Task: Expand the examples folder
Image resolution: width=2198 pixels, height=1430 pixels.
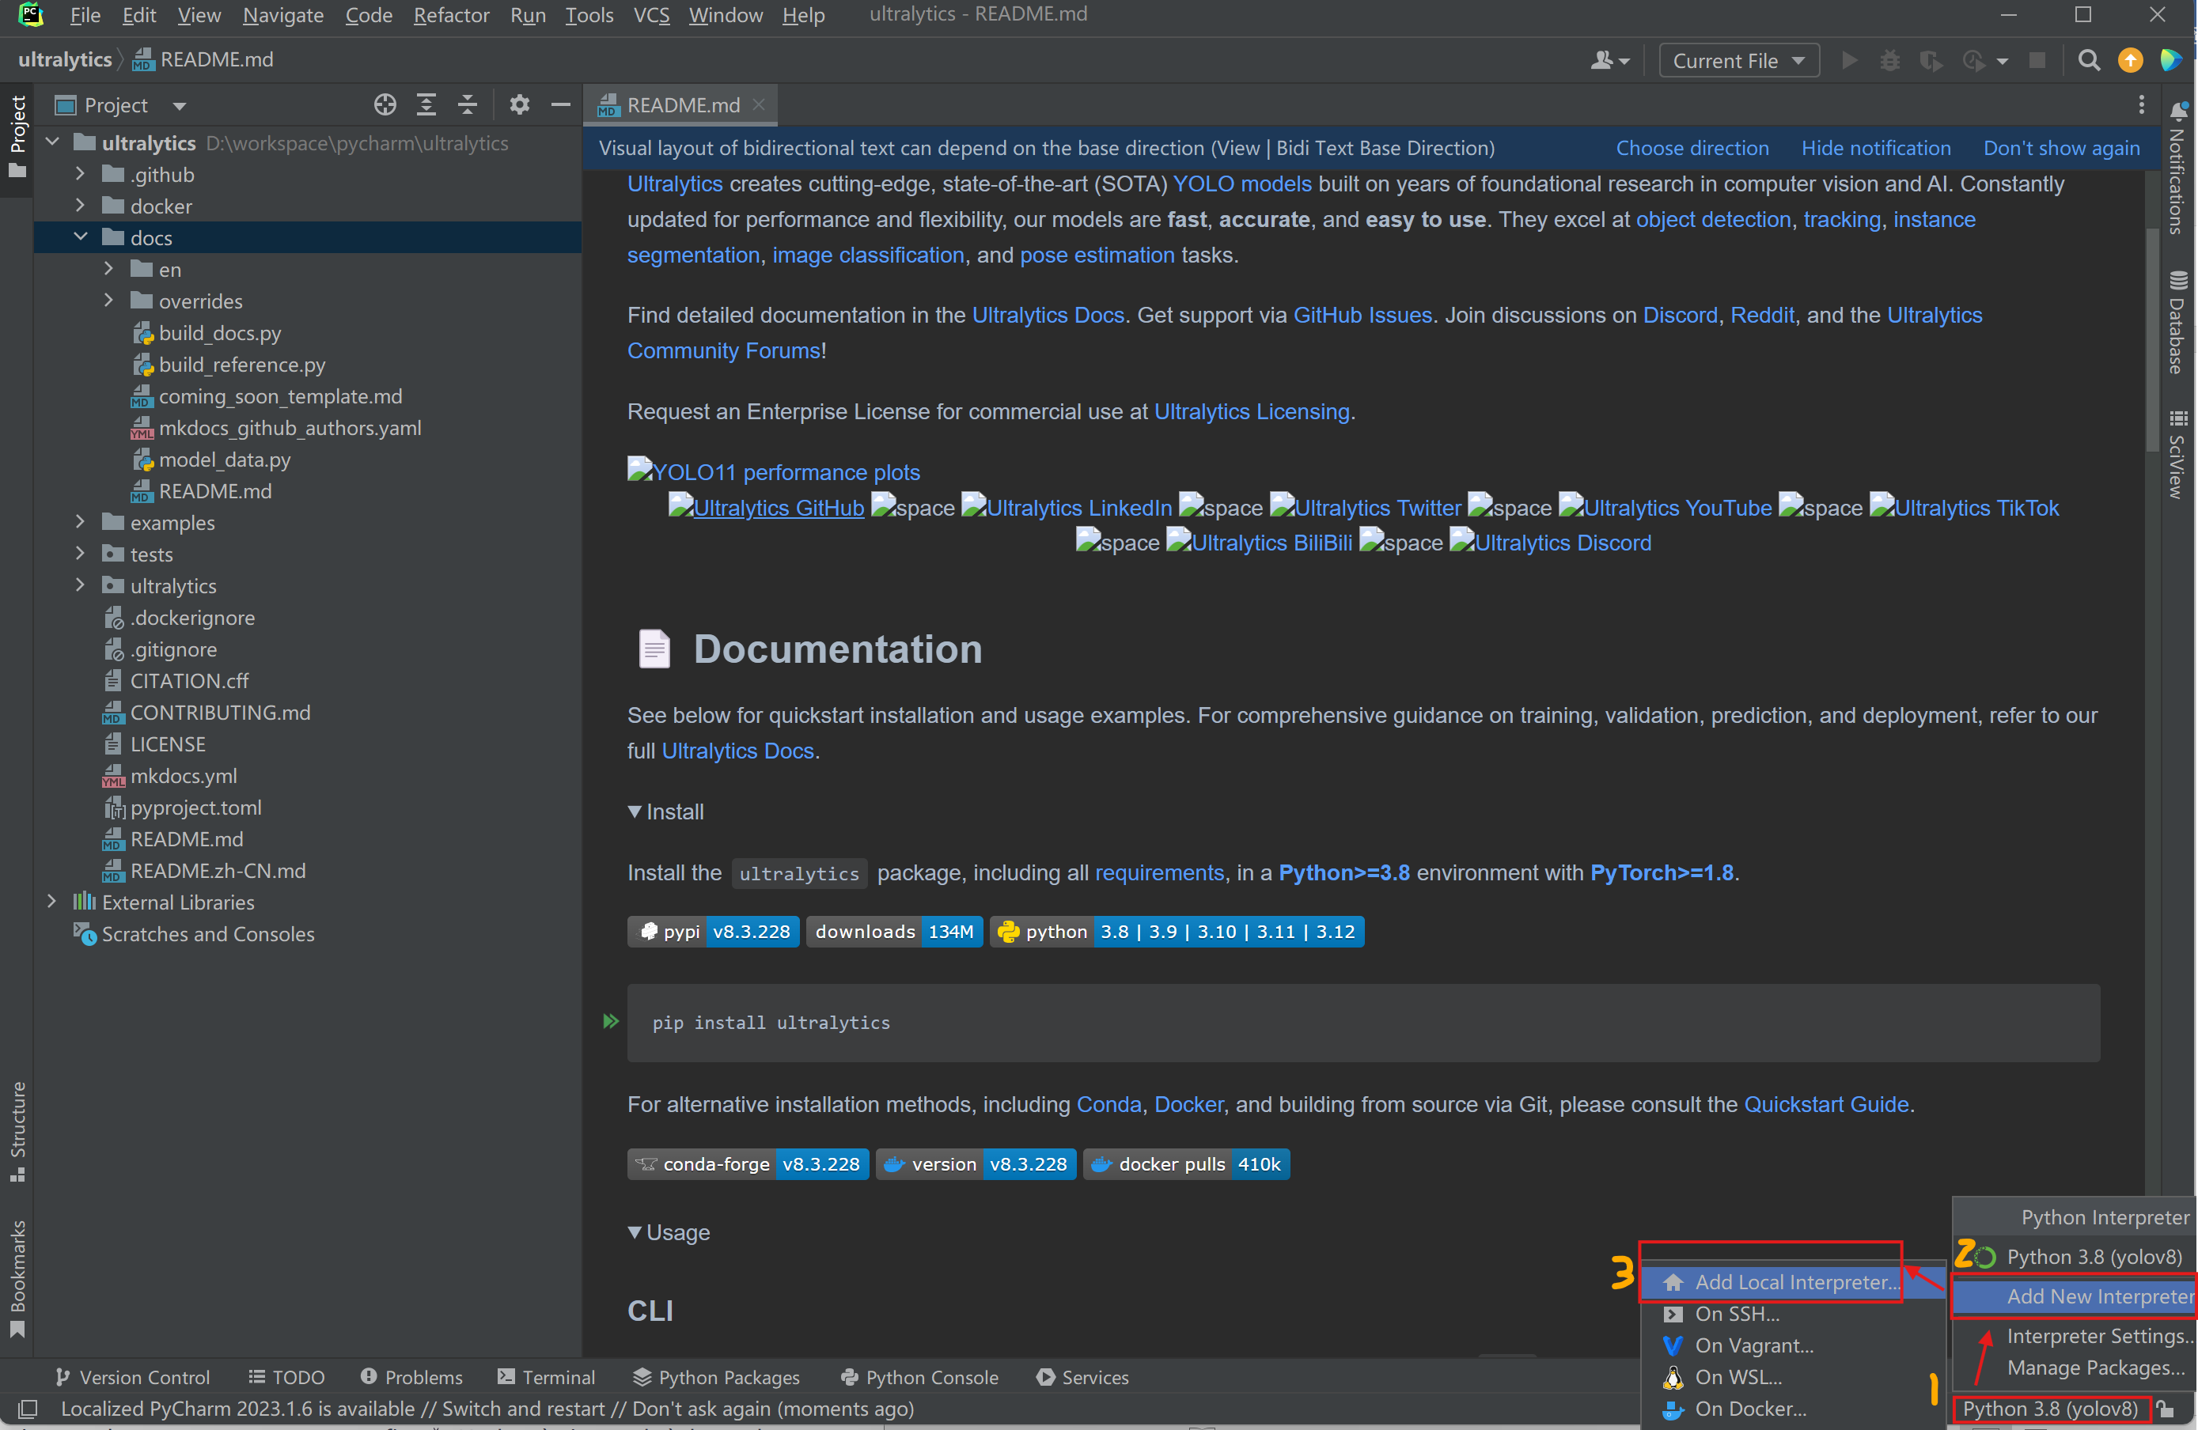Action: coord(81,521)
